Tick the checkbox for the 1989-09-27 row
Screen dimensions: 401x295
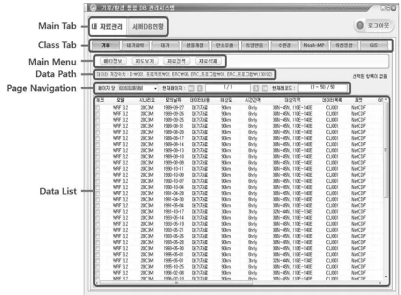[x=97, y=108]
